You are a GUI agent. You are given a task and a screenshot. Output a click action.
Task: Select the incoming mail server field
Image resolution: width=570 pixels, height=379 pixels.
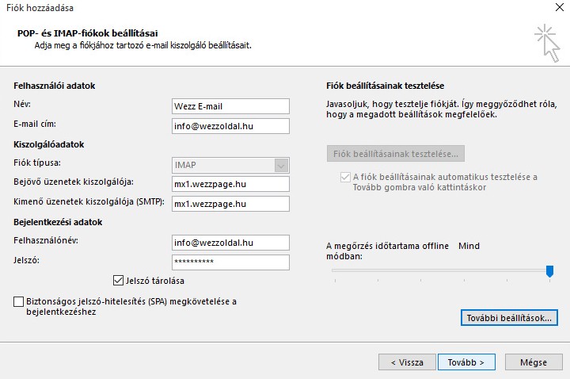(x=230, y=184)
